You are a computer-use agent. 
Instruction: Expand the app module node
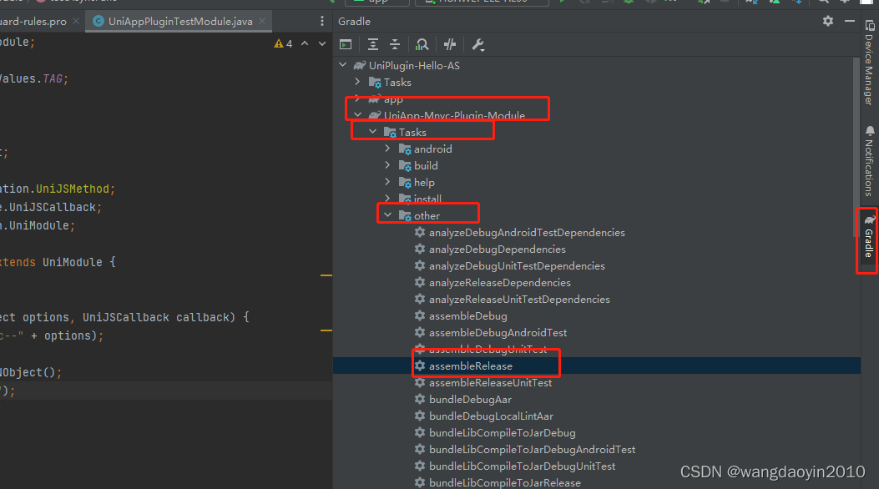tap(357, 98)
